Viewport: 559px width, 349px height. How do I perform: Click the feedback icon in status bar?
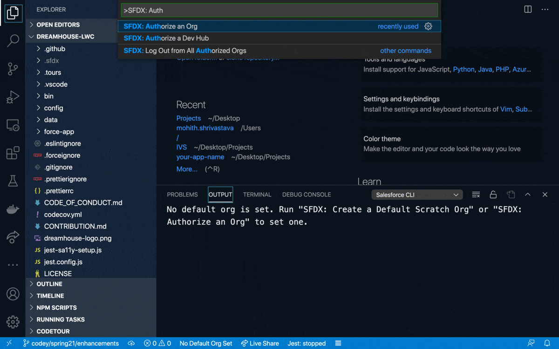tap(531, 343)
